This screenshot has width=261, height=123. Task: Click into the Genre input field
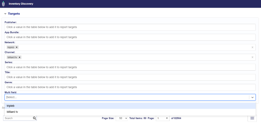tap(130, 87)
